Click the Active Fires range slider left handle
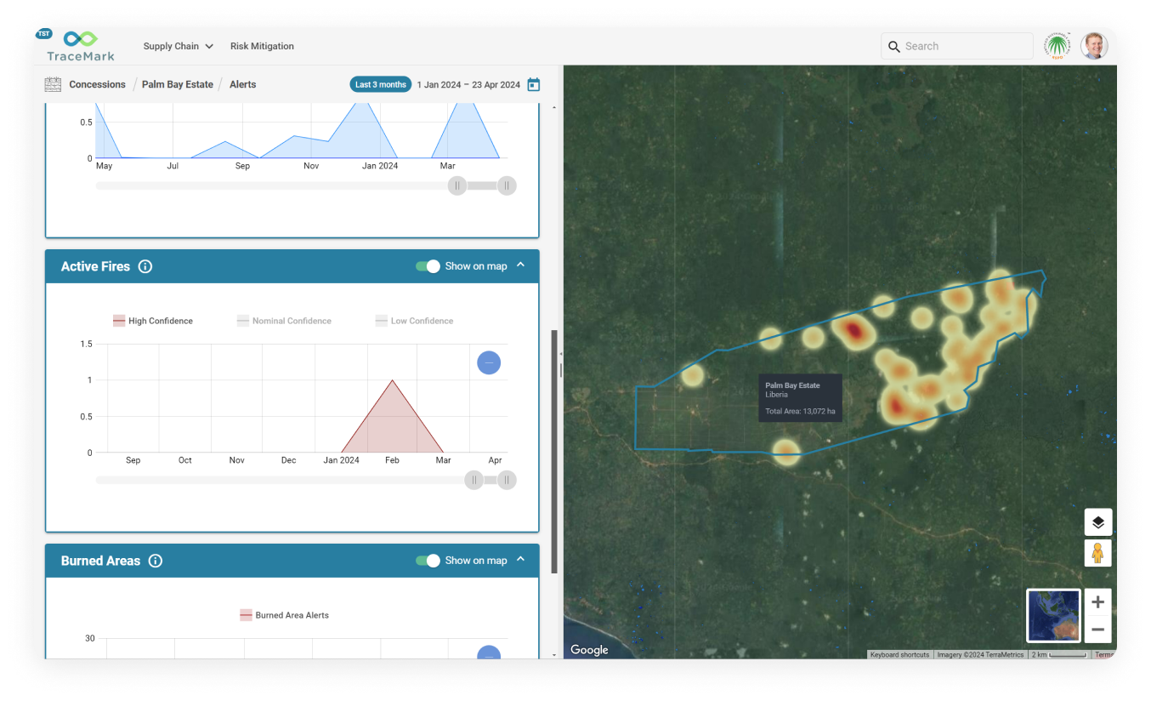The height and width of the screenshot is (701, 1151). 473,481
